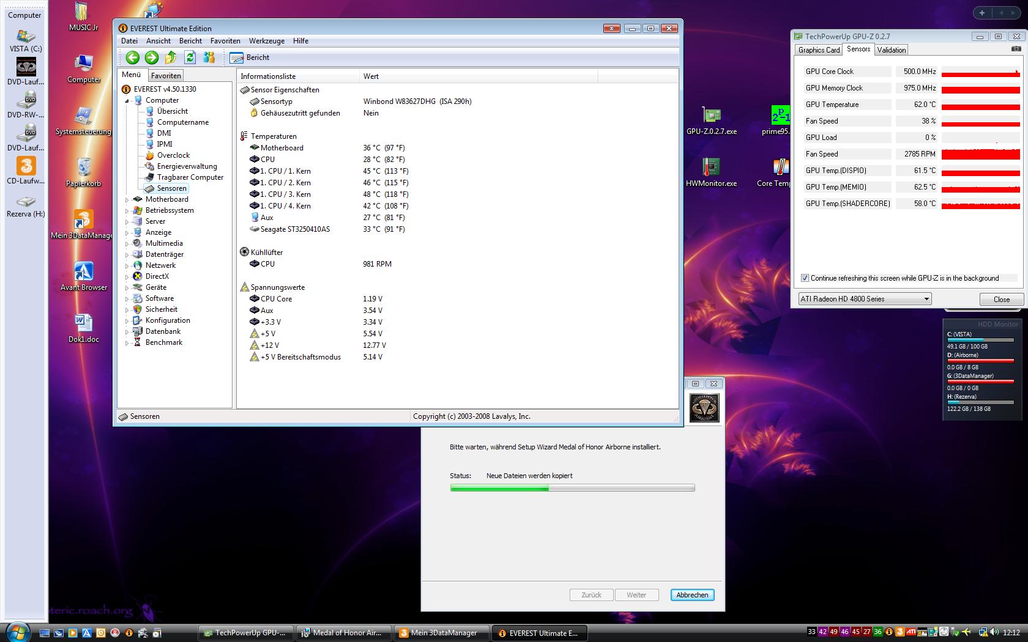
Task: Refresh the EVEREST sensor readings
Action: click(190, 57)
